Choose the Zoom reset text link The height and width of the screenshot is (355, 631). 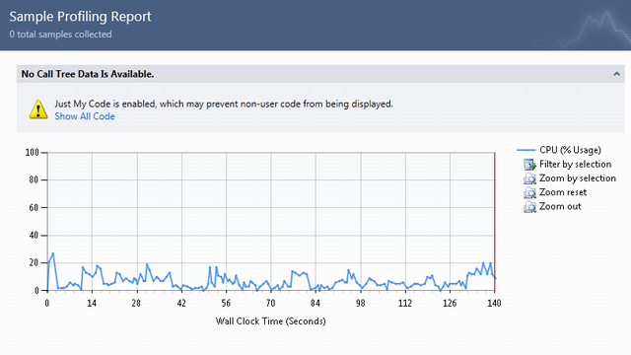[x=563, y=192]
